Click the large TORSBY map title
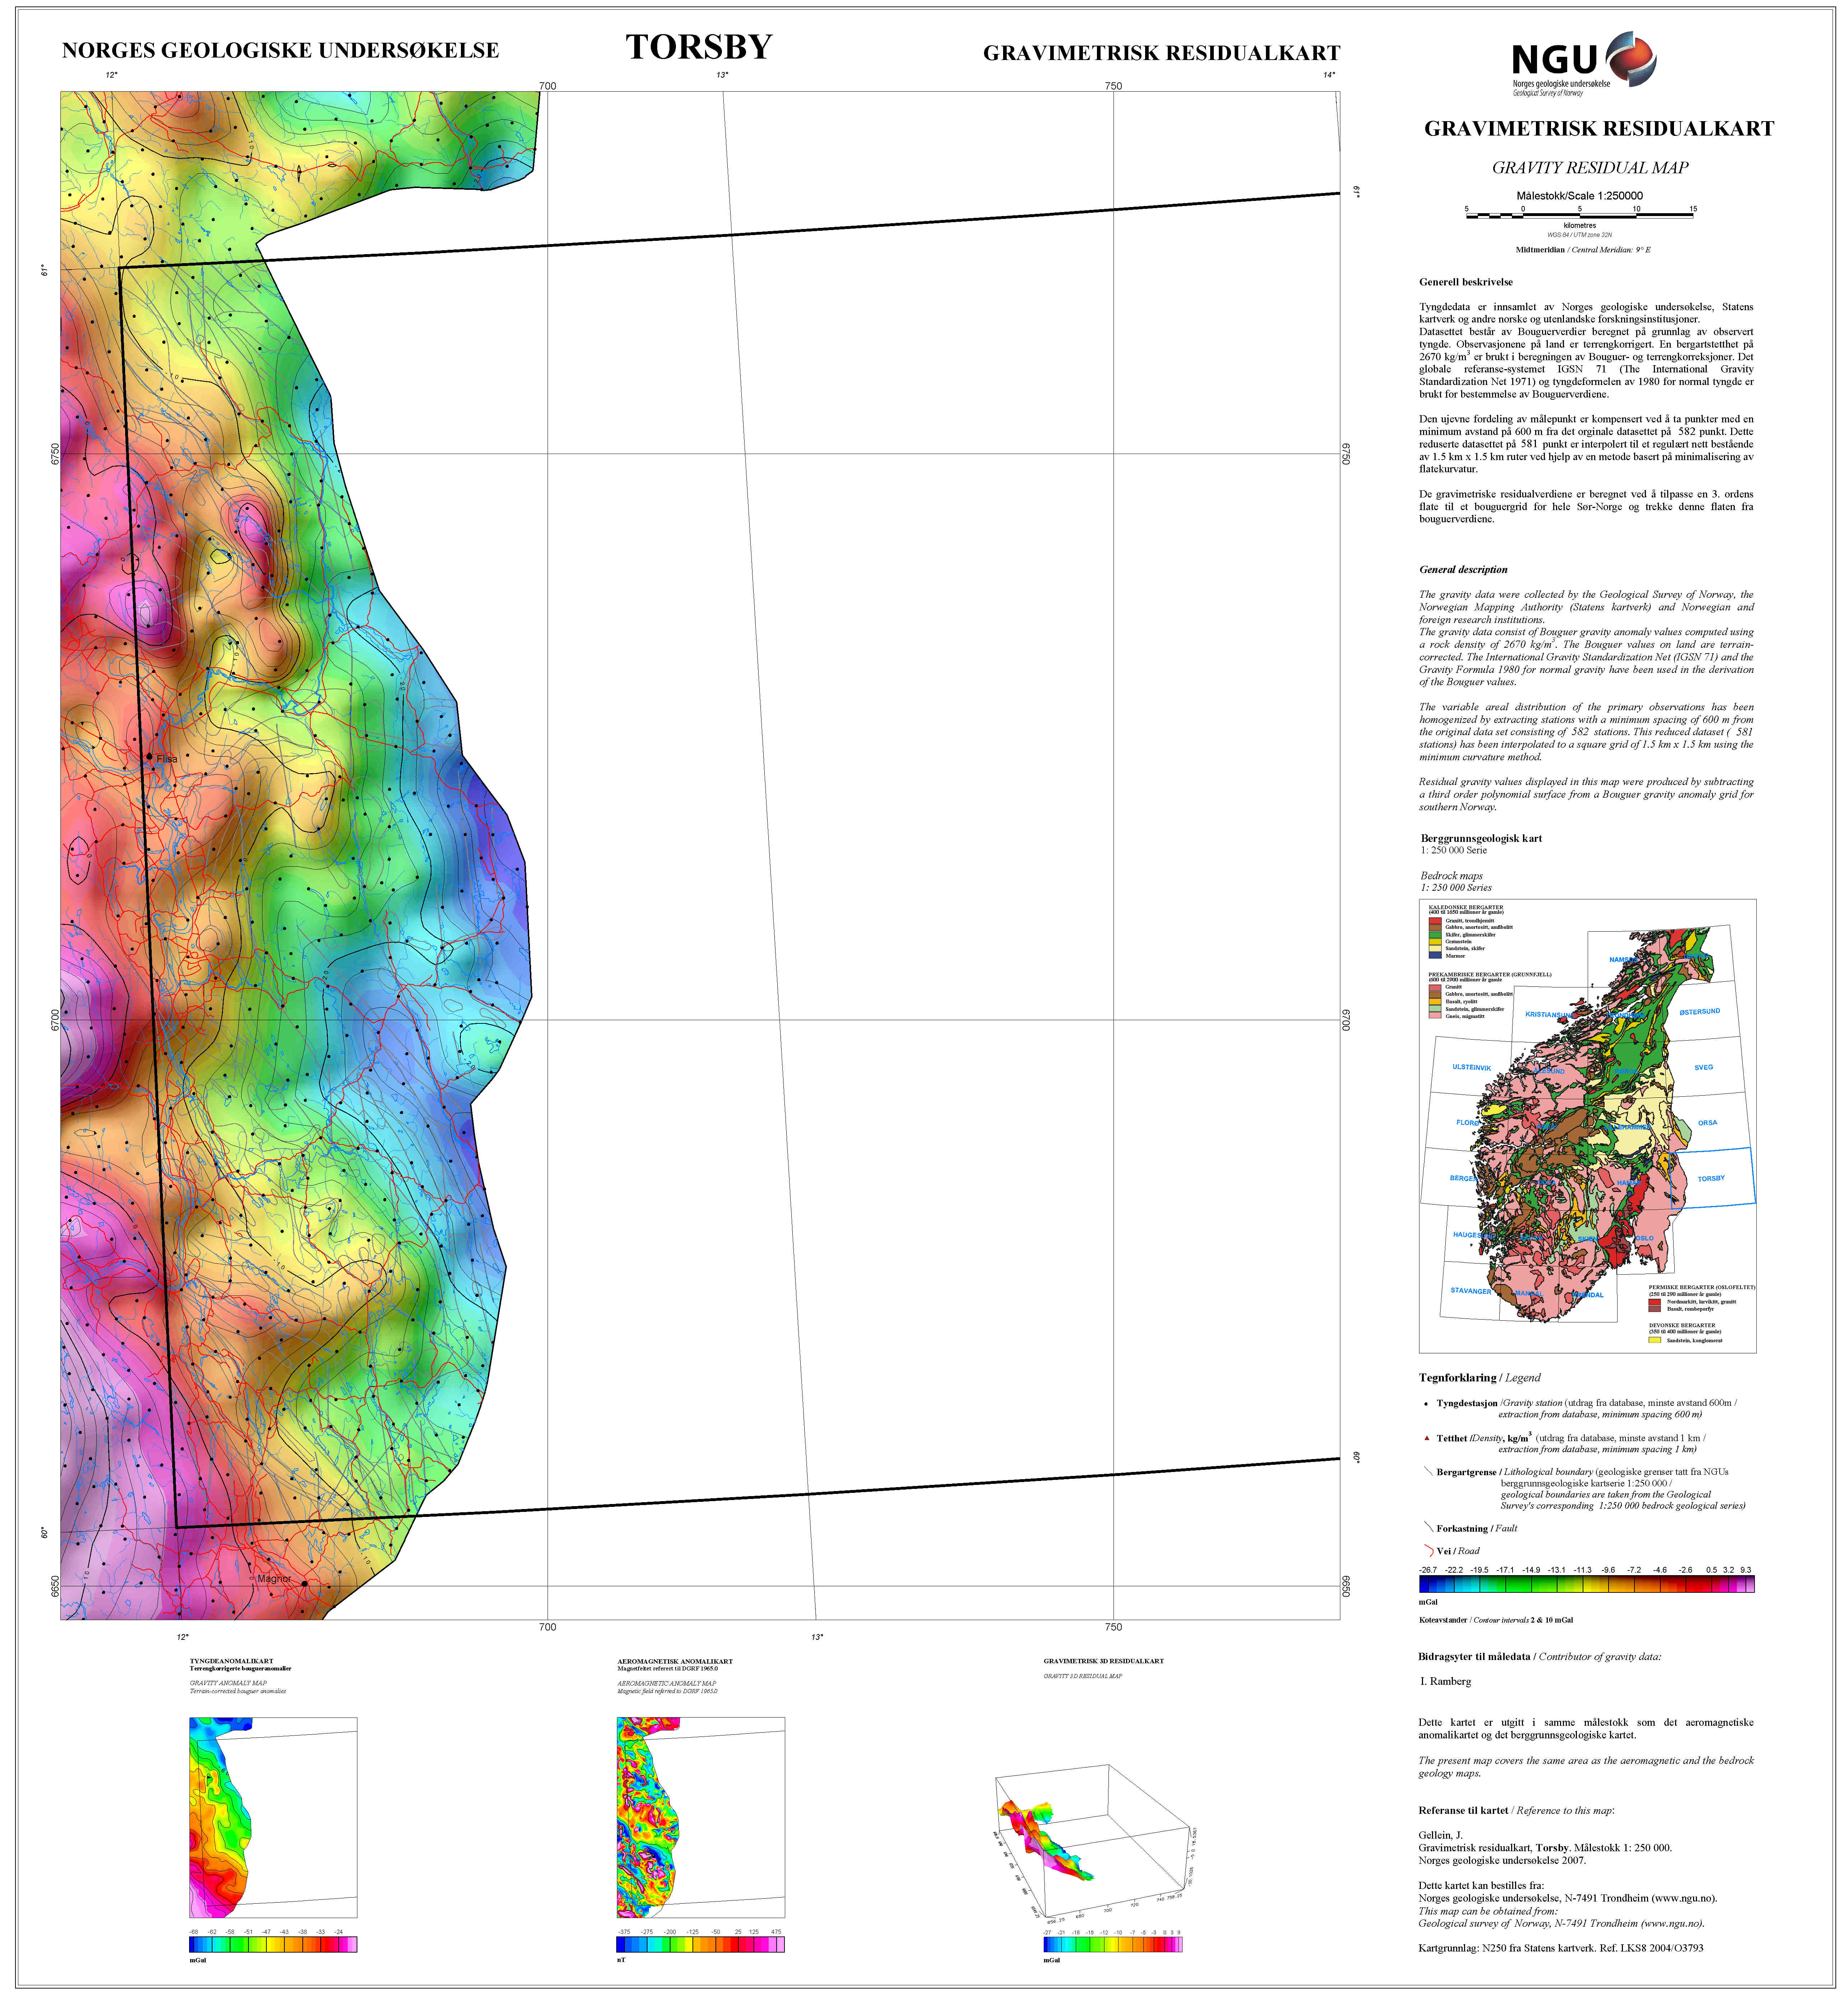 (699, 47)
